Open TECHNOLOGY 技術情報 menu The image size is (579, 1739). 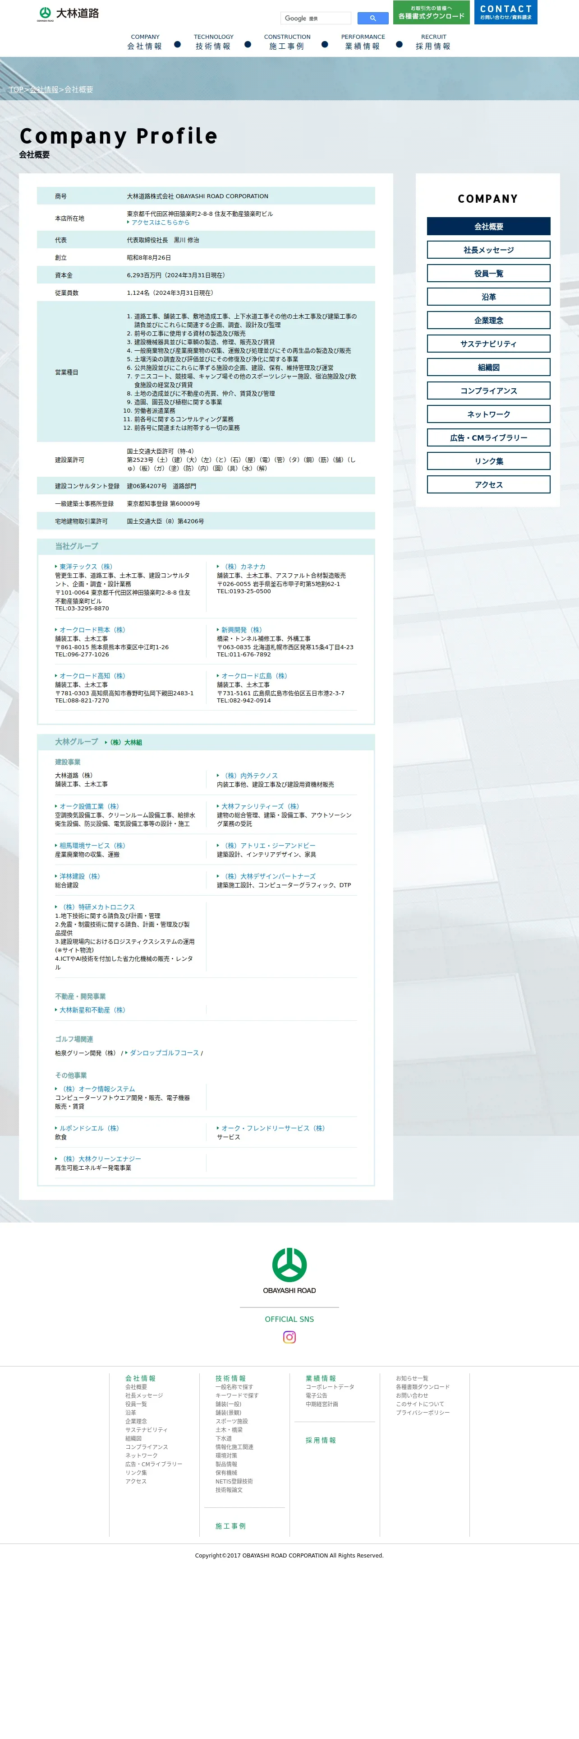tap(213, 42)
